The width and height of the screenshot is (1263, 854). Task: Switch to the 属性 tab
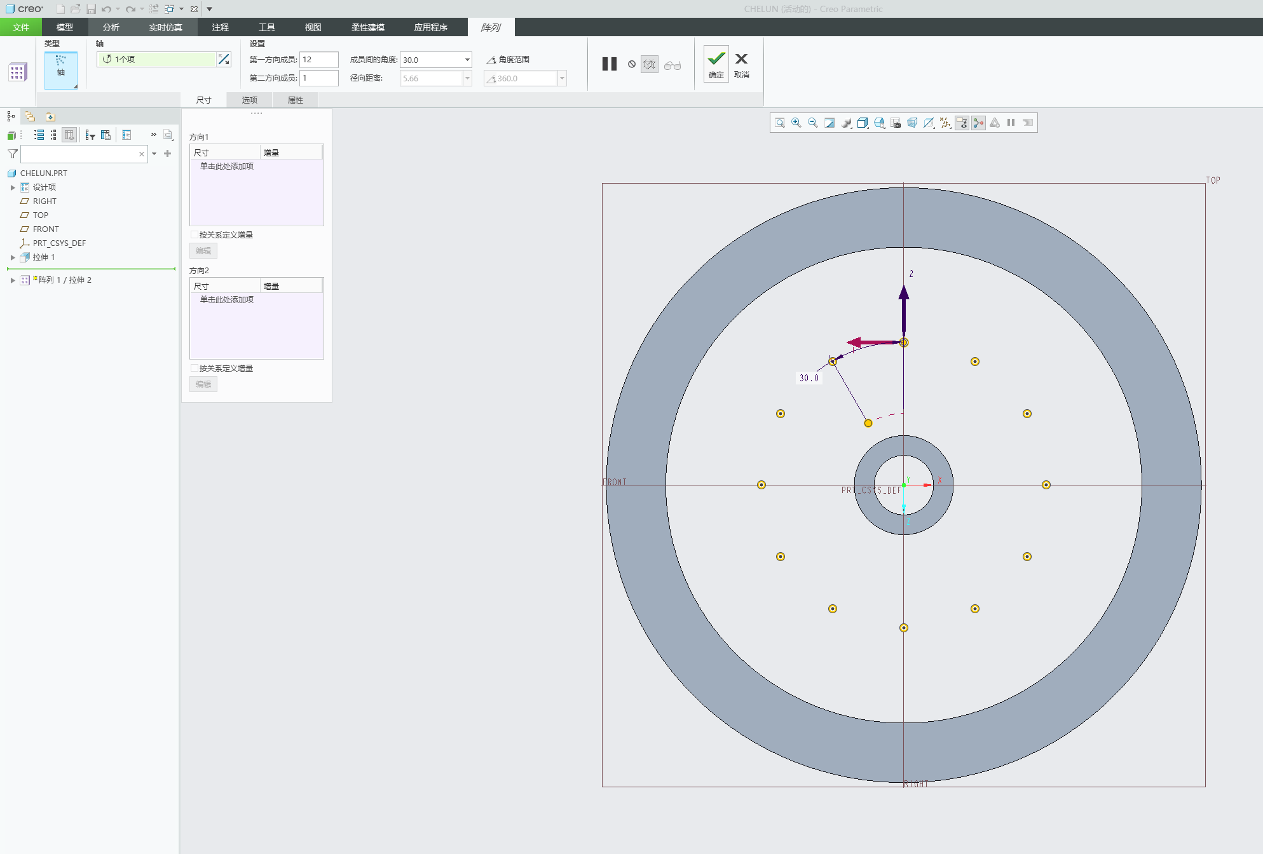click(x=296, y=100)
